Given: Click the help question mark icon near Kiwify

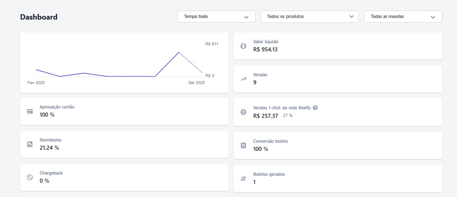Looking at the screenshot, I should tap(315, 108).
